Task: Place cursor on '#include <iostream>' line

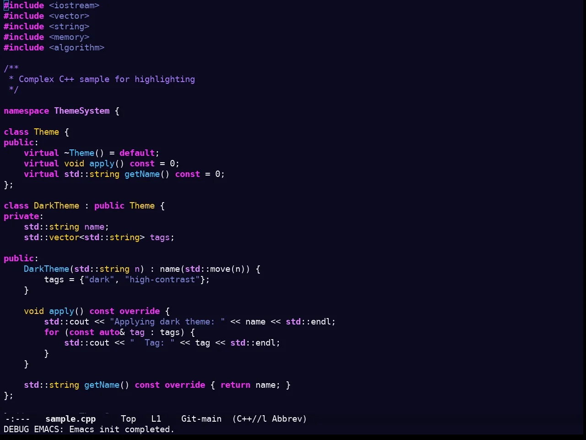Action: [x=52, y=5]
